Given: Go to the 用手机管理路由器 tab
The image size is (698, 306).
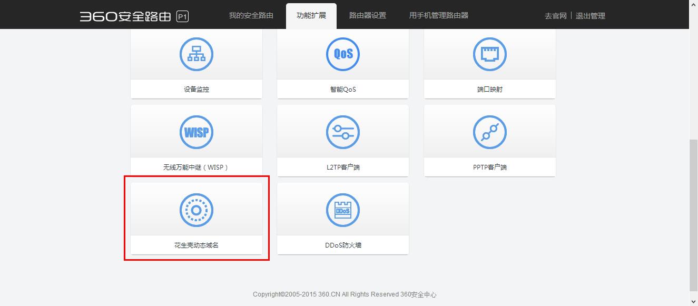Looking at the screenshot, I should 438,15.
